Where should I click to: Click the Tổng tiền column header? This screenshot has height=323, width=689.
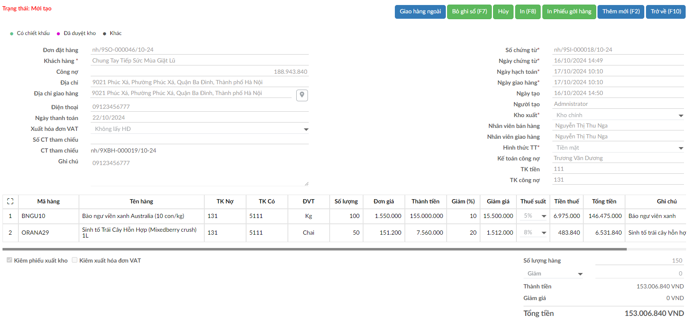(604, 201)
